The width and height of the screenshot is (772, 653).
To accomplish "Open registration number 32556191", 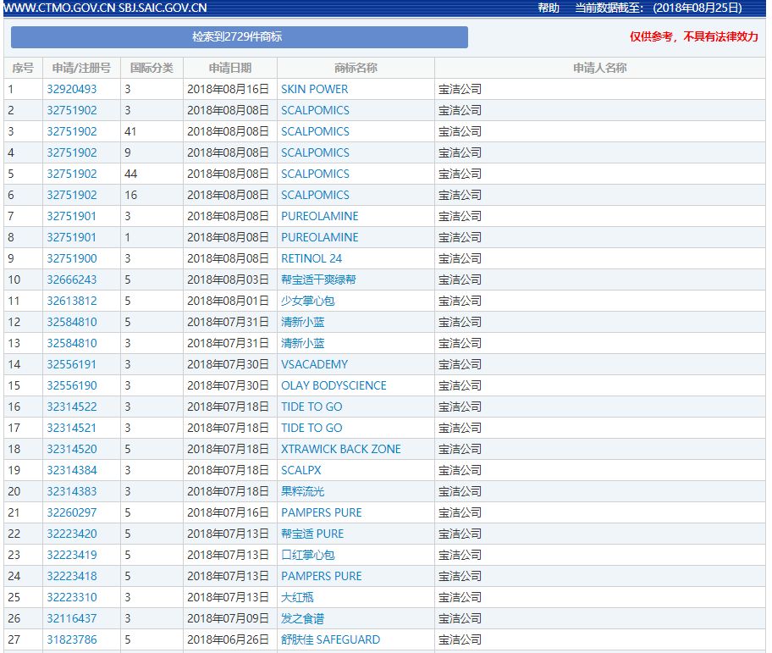I will [71, 364].
